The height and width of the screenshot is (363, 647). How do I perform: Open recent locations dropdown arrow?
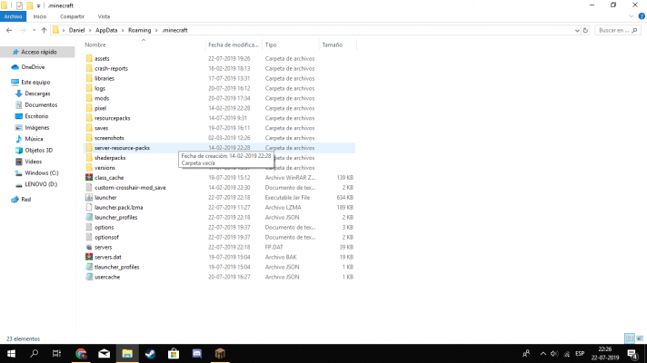pos(34,30)
